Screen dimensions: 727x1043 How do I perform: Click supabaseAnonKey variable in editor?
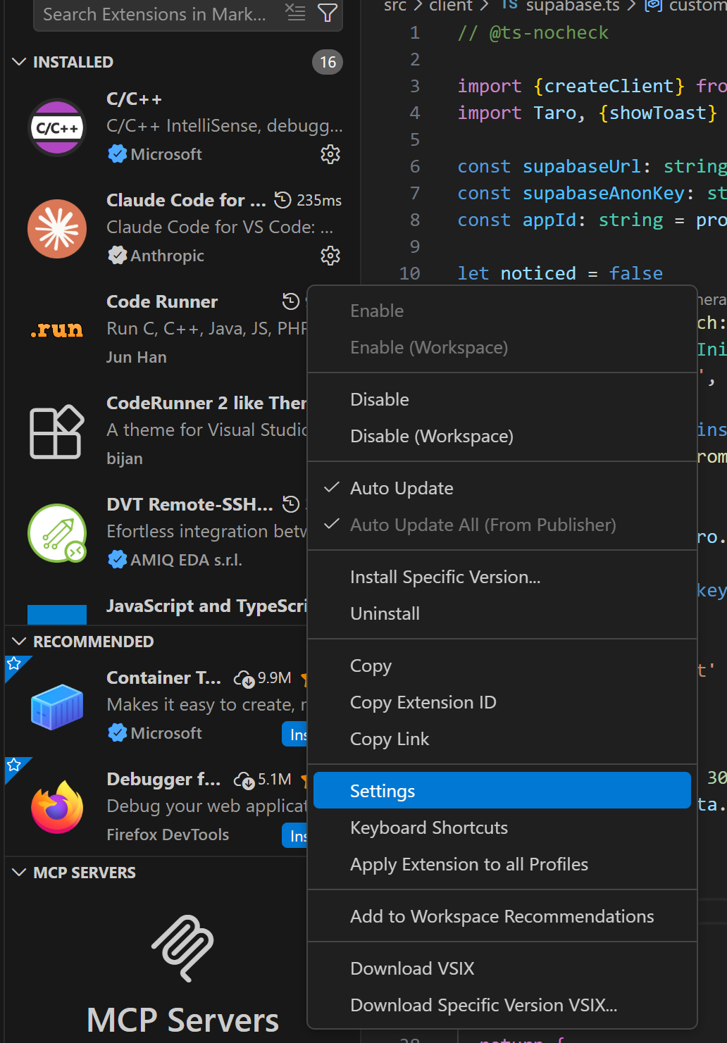pyautogui.click(x=604, y=193)
